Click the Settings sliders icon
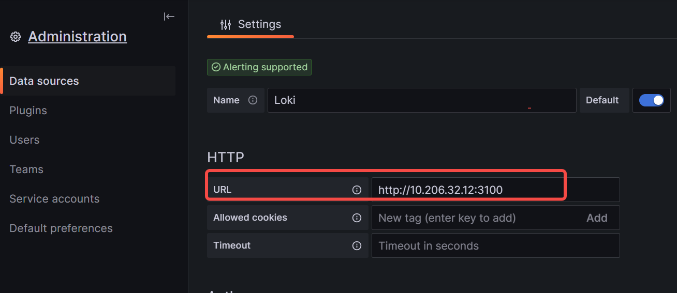The image size is (677, 293). [x=226, y=24]
